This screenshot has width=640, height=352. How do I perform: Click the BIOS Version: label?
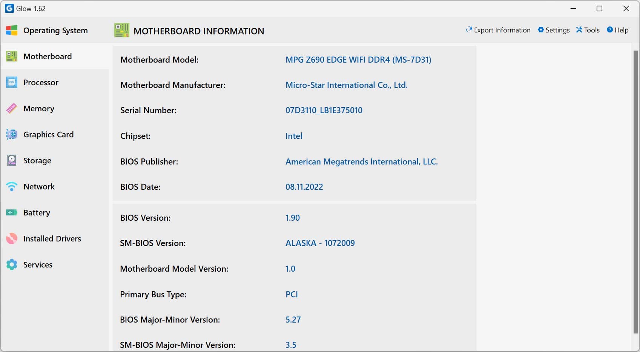tap(145, 218)
